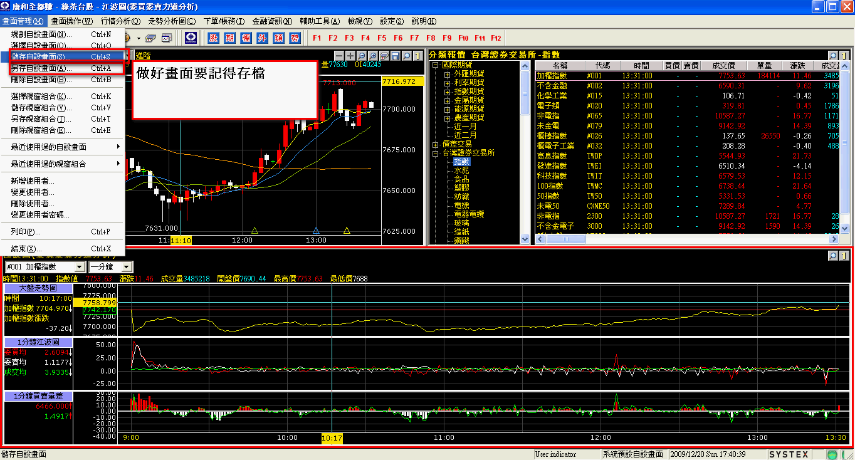This screenshot has height=460, width=855.
Task: Click the 10:17 time marker on the lower chart axis
Action: [x=332, y=438]
